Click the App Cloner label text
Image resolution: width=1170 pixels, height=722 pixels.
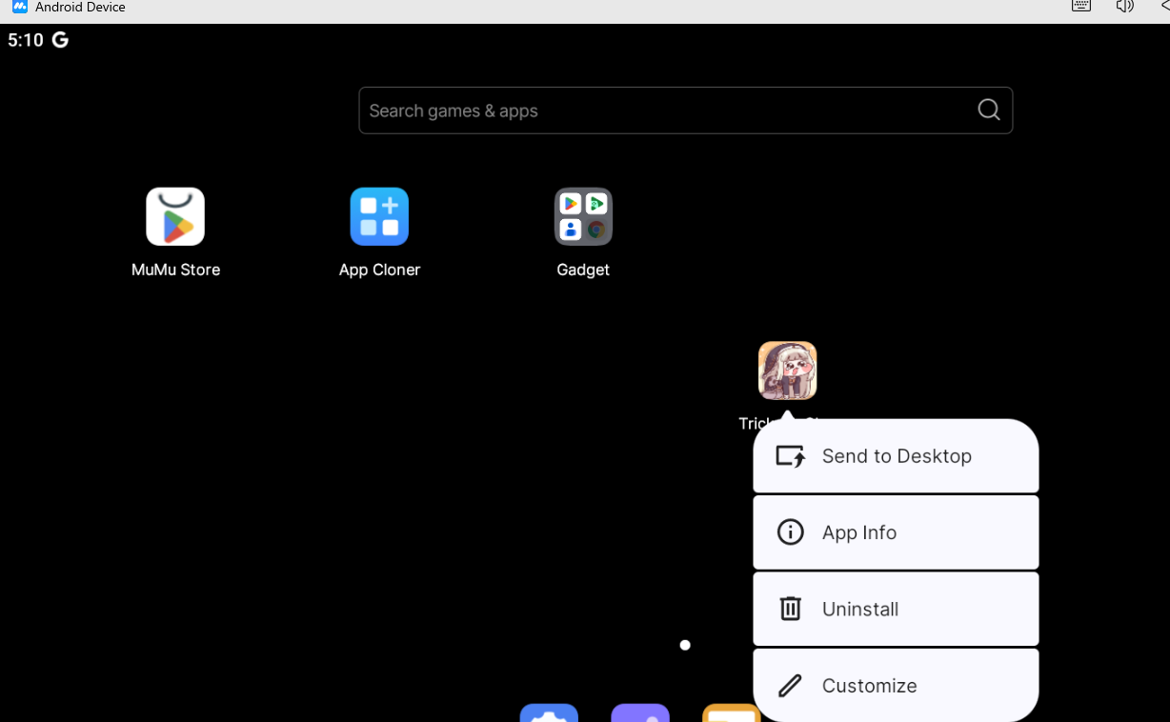point(379,270)
